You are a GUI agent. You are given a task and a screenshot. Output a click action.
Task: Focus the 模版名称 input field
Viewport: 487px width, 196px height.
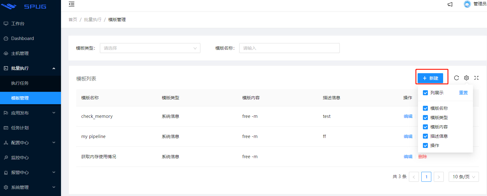[289, 48]
